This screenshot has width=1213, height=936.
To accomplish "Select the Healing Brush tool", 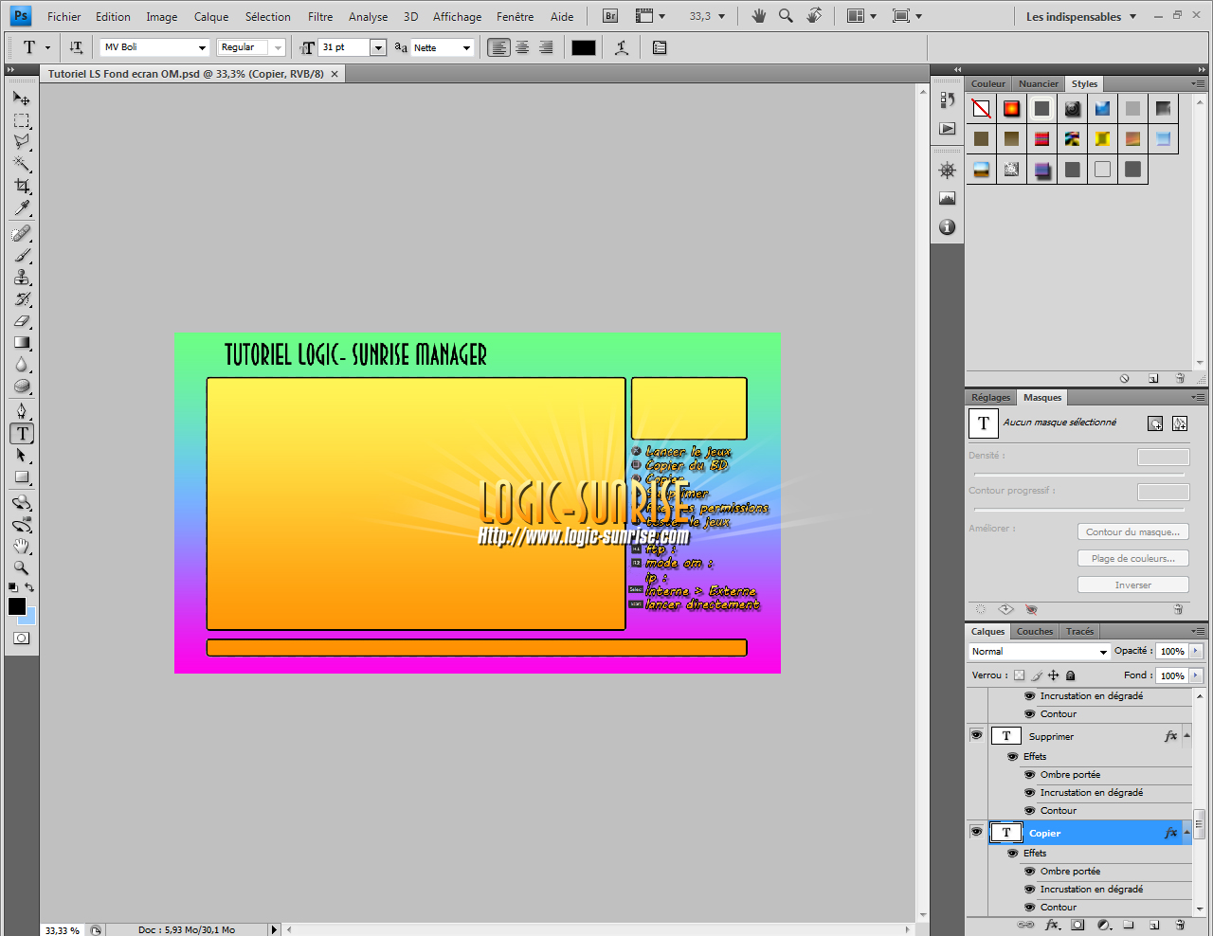I will [x=22, y=233].
